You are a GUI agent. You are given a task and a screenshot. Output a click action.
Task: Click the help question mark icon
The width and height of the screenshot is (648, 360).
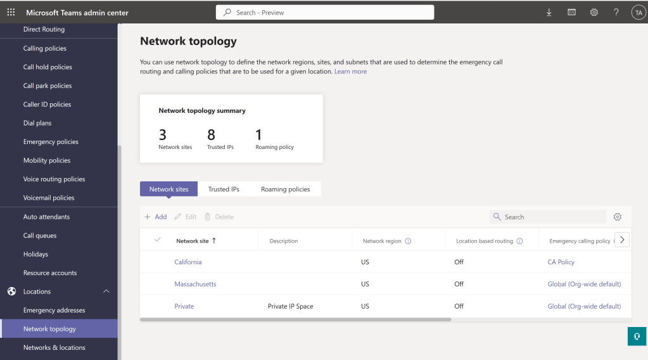[x=616, y=12]
